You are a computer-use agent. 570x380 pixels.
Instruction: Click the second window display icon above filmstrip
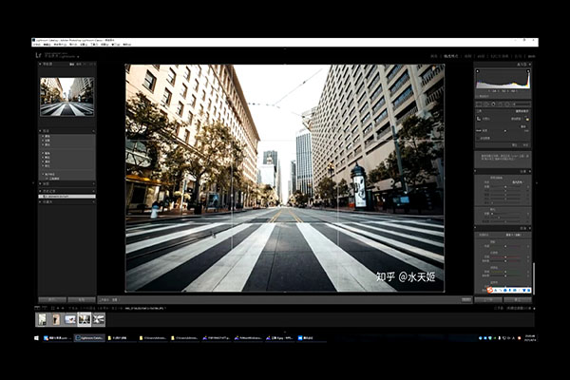click(45, 308)
